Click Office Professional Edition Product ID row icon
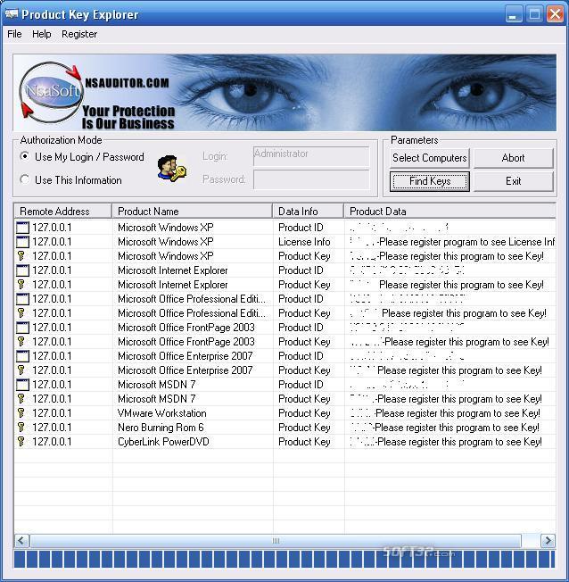569x582 pixels. tap(22, 299)
